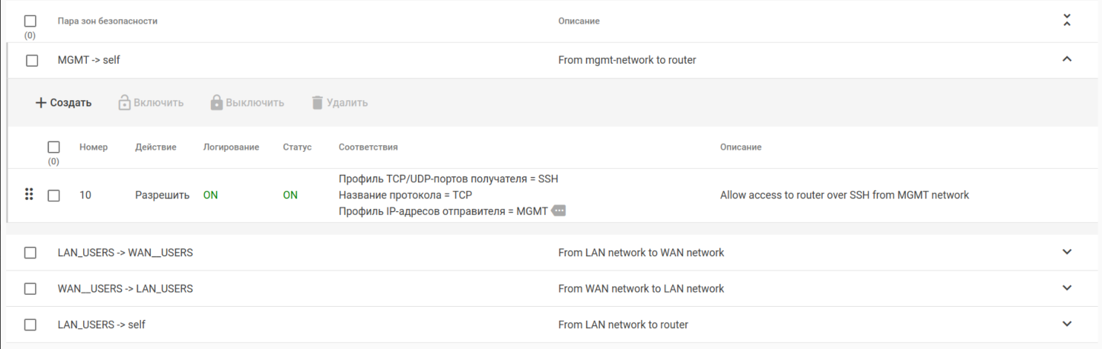The height and width of the screenshot is (349, 1102).
Task: Open the ellipsis badge after MGMT profile
Action: tap(559, 211)
